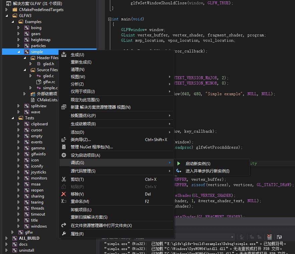Click the CMakeLists text file icon
Viewport: 295px width, 254px height.
(33, 100)
